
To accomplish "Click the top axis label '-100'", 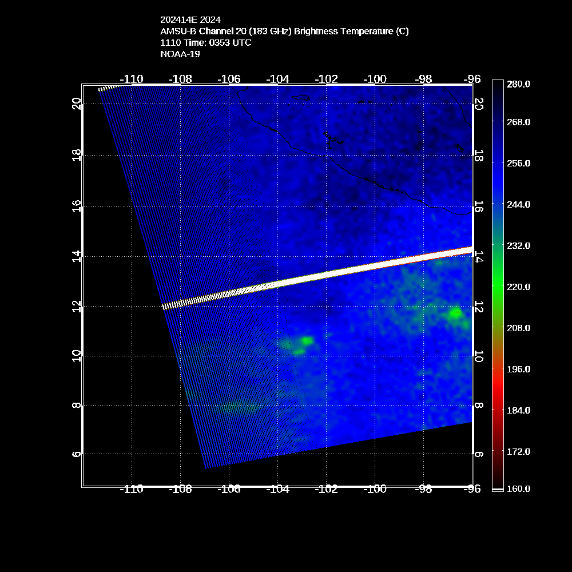I will (375, 79).
